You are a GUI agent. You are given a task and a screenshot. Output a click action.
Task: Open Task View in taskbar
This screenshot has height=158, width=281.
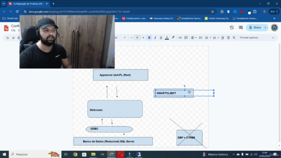(x=66, y=154)
